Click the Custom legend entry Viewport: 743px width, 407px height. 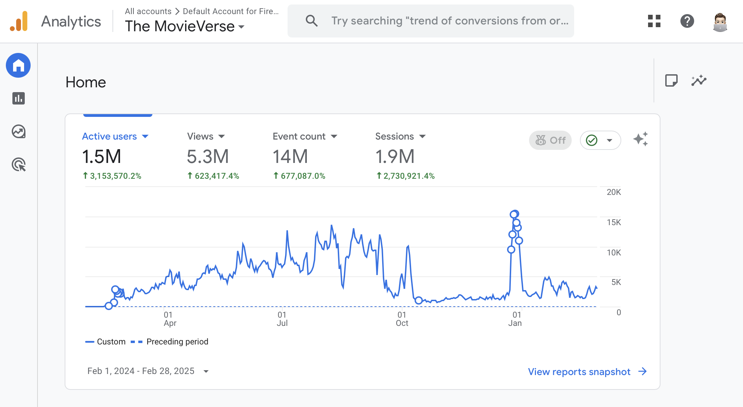(105, 342)
